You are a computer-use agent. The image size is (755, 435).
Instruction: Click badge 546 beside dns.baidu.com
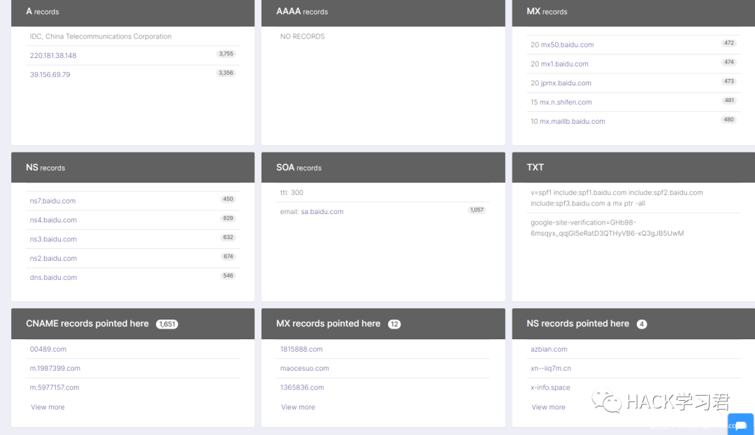click(x=228, y=276)
